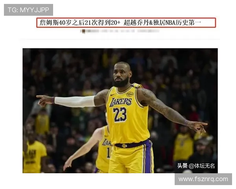Click the player's pointing hand on the left
The height and width of the screenshot is (189, 236).
coord(44,99)
